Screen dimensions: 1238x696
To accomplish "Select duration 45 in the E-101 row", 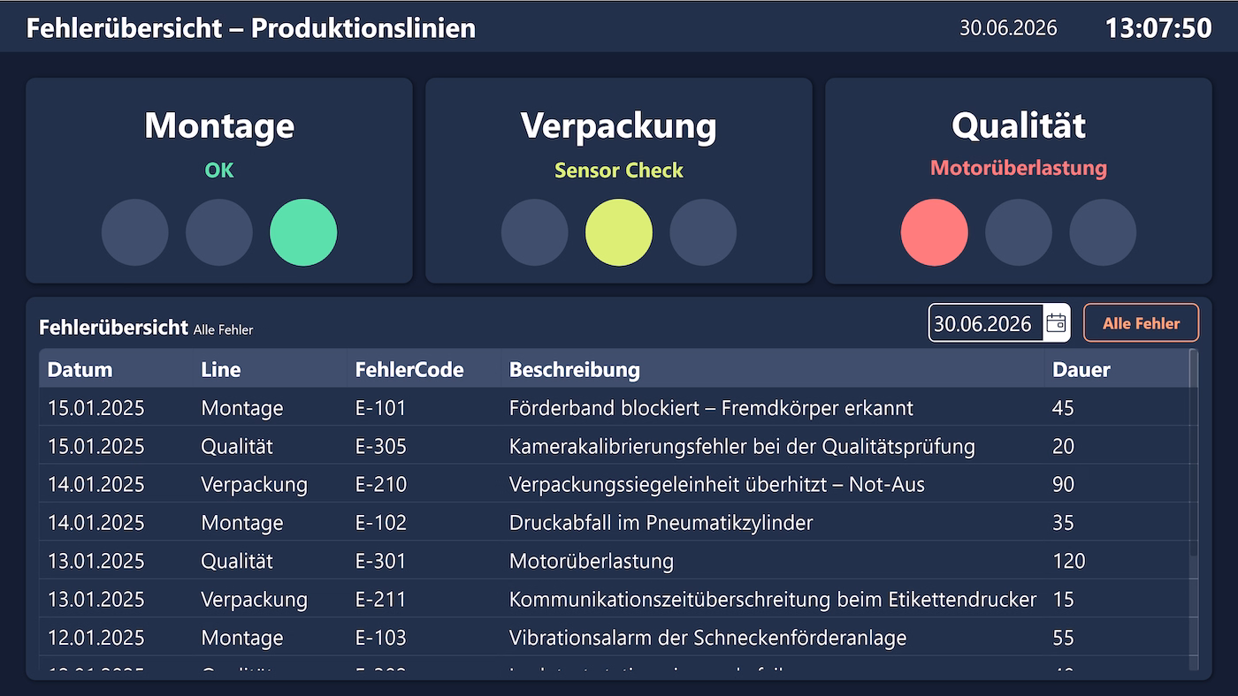I will [x=1063, y=408].
